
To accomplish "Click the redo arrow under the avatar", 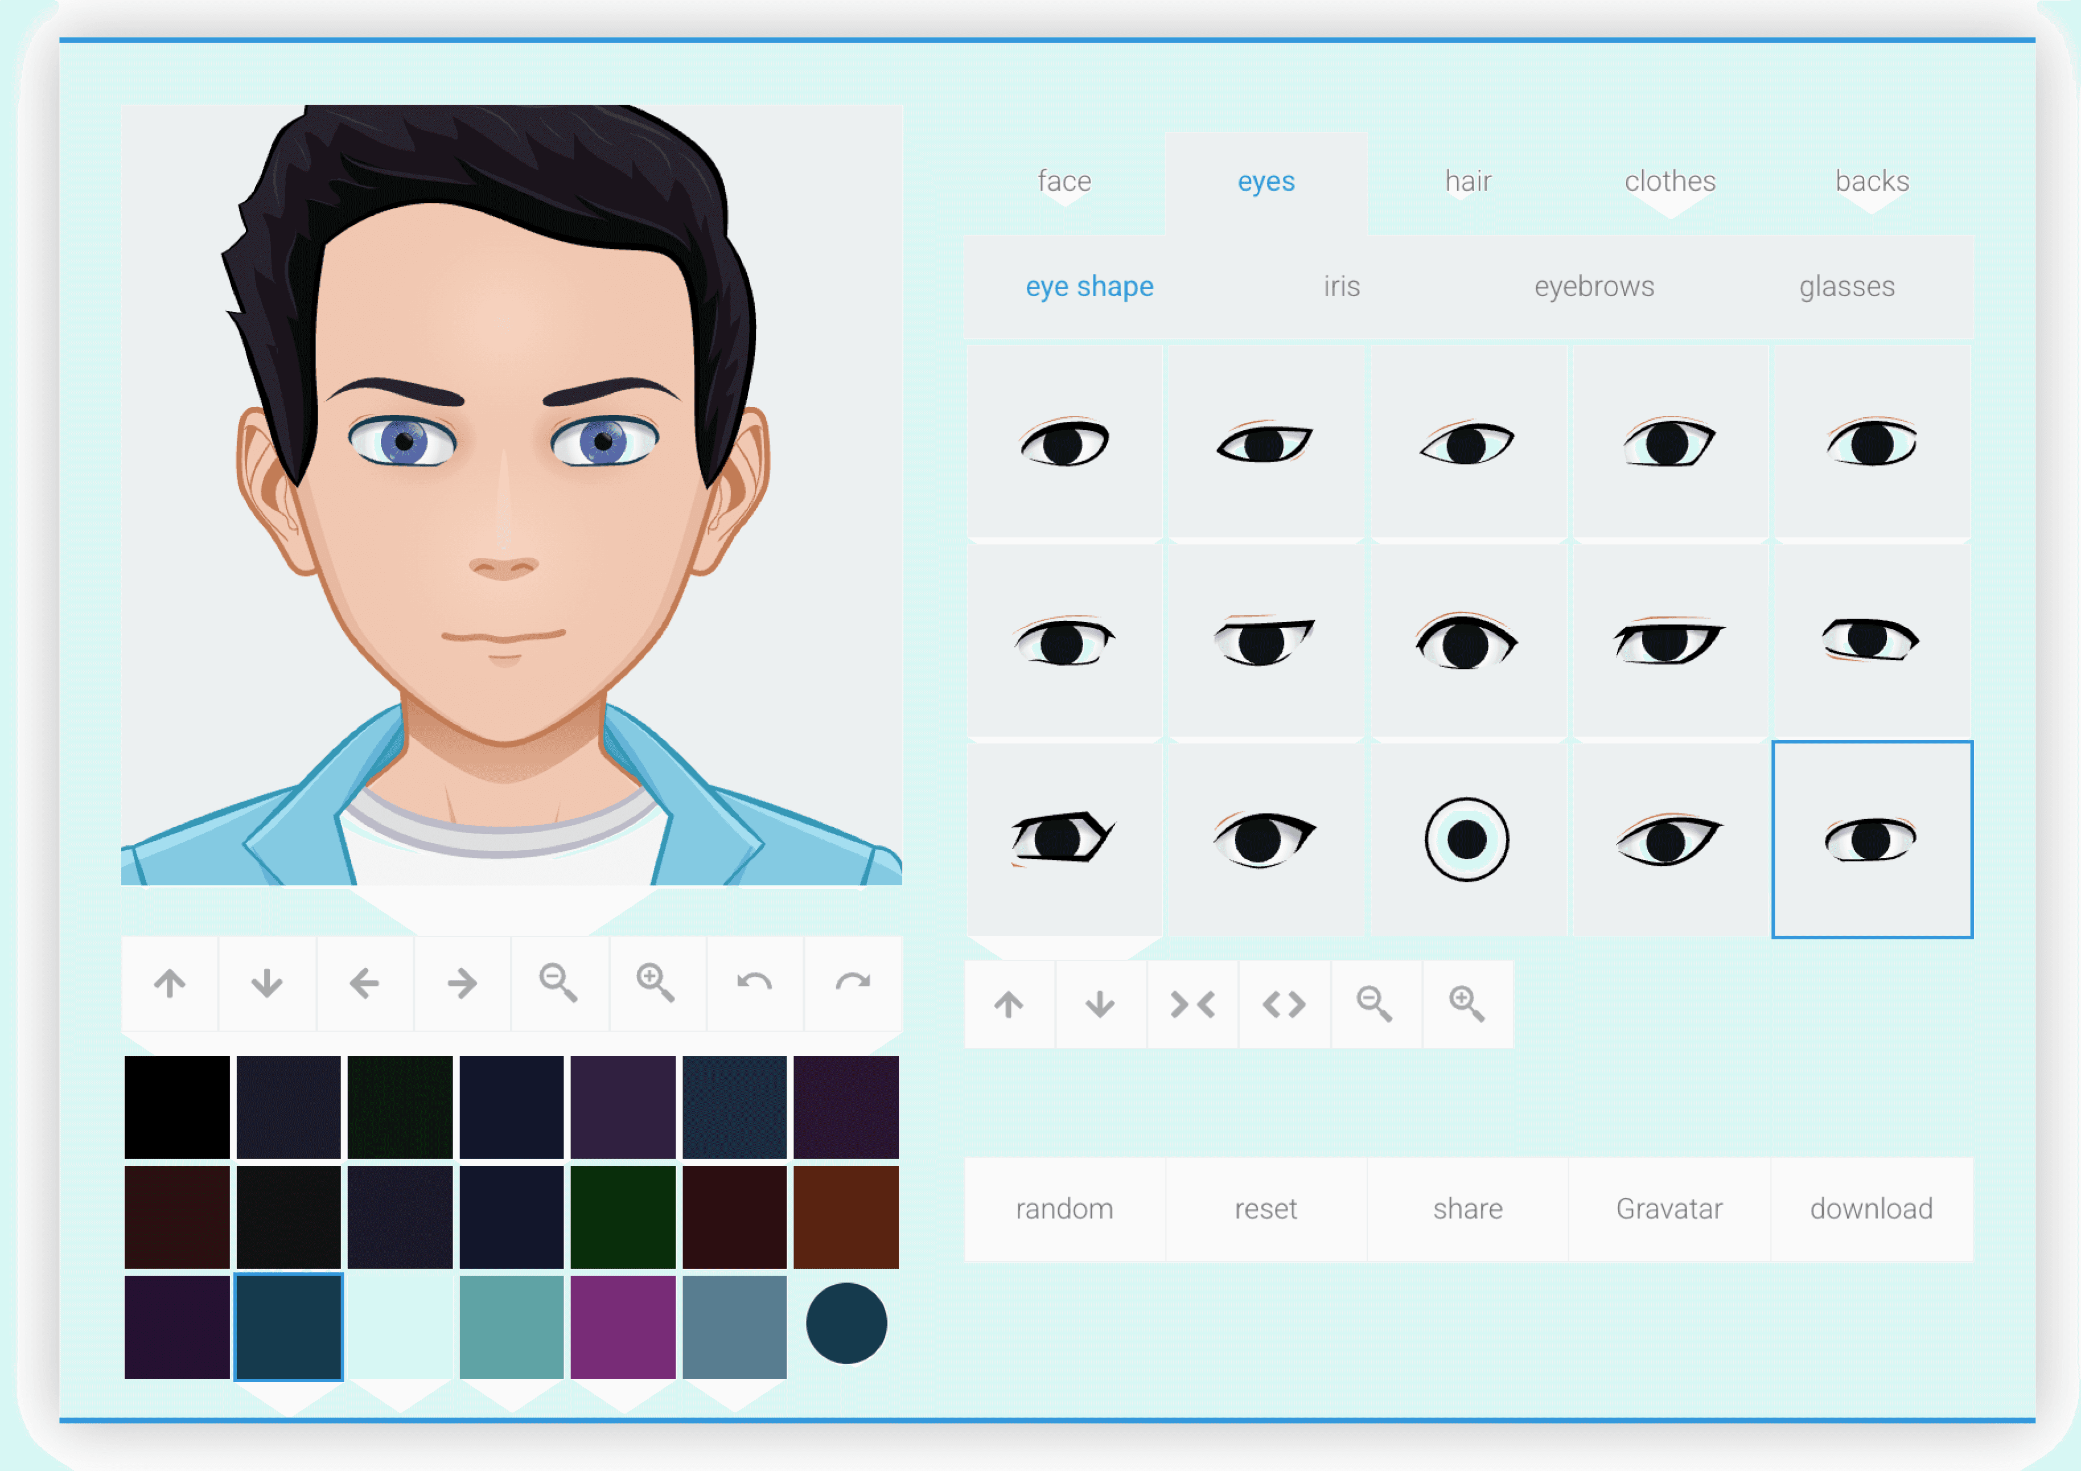I will pyautogui.click(x=852, y=983).
